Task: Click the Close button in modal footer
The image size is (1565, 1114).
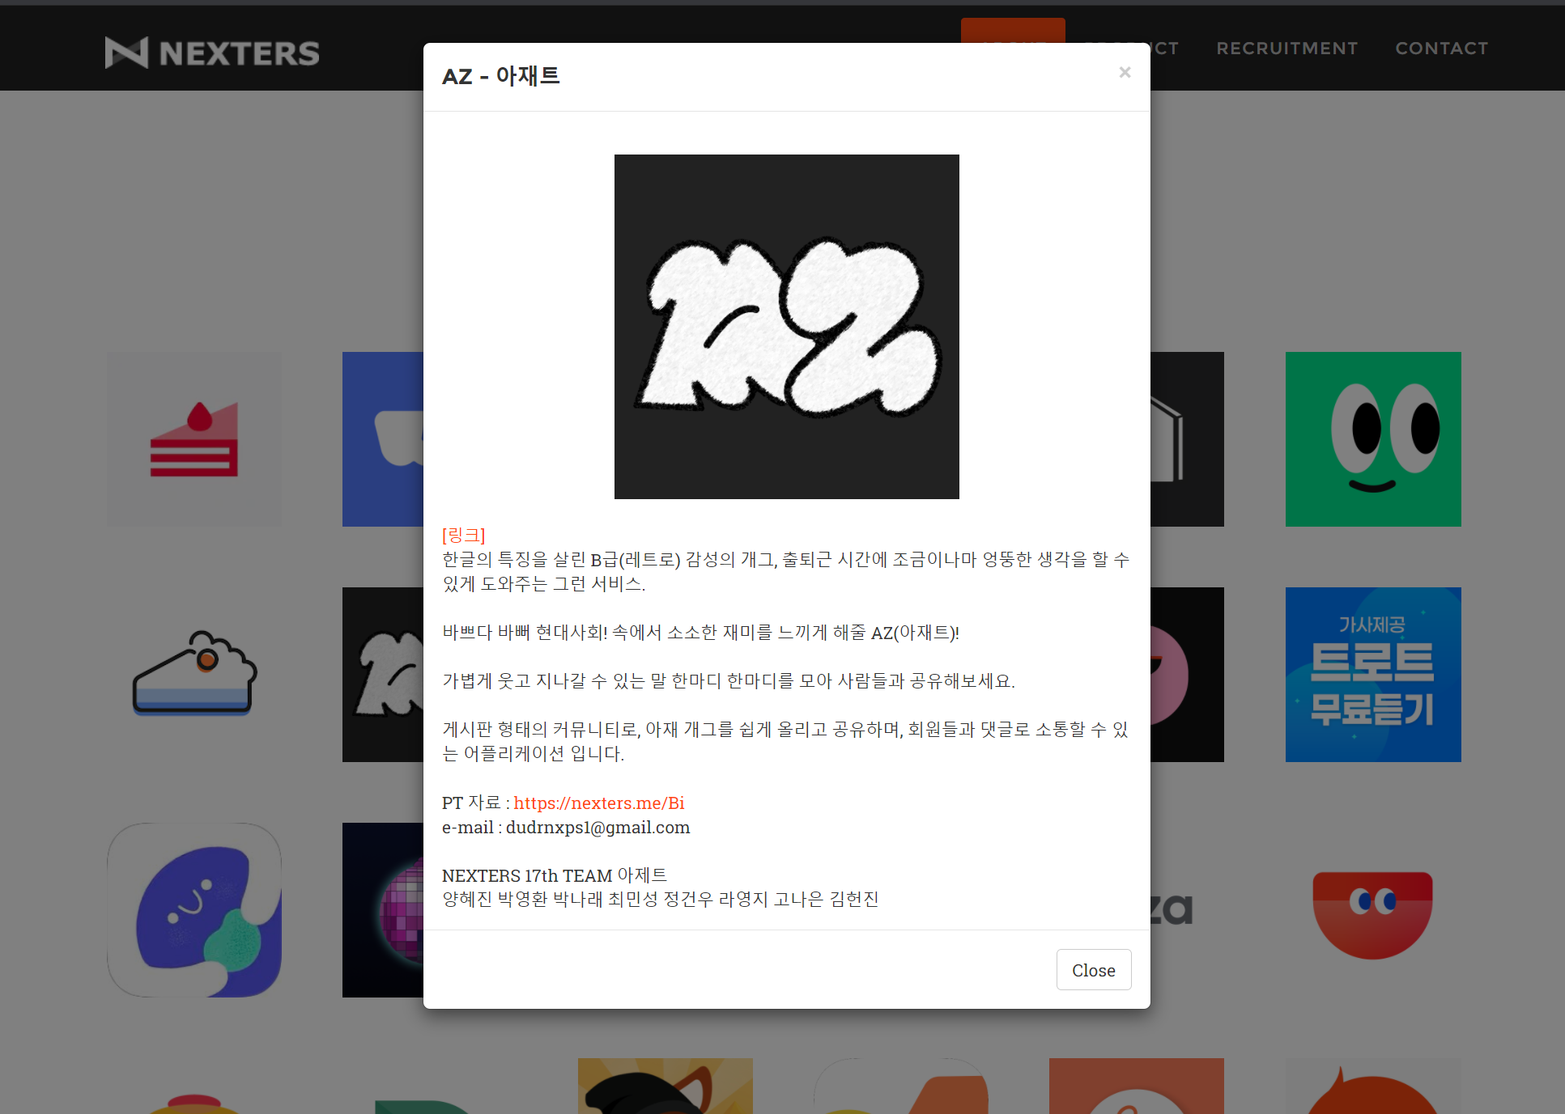Action: [x=1093, y=969]
